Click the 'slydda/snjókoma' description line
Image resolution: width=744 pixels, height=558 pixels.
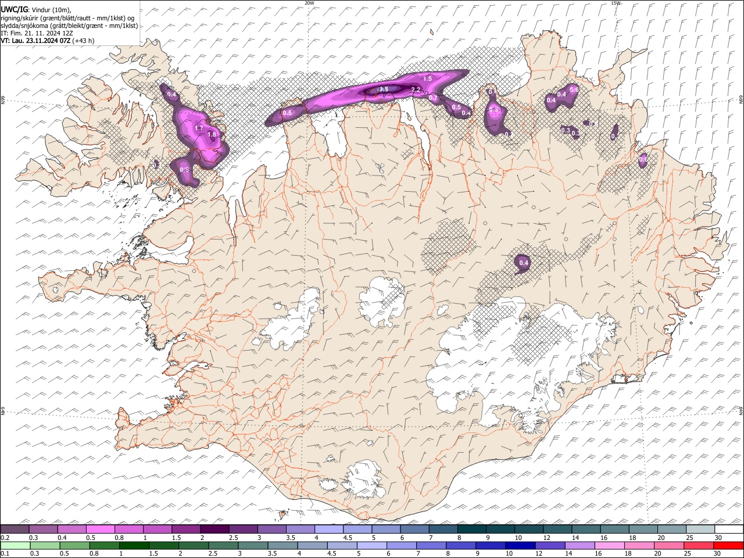pyautogui.click(x=69, y=26)
